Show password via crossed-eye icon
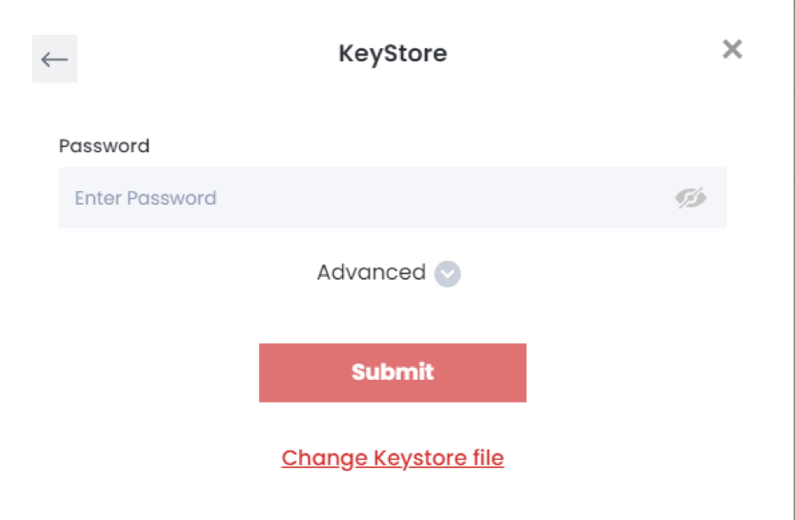 (691, 198)
